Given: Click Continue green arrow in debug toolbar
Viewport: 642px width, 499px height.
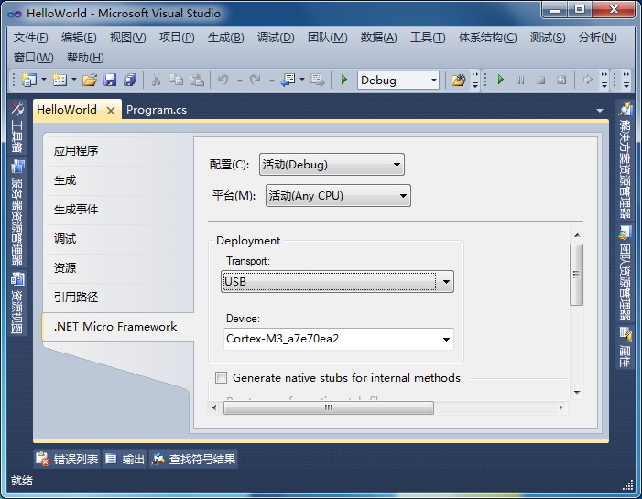Looking at the screenshot, I should [500, 80].
